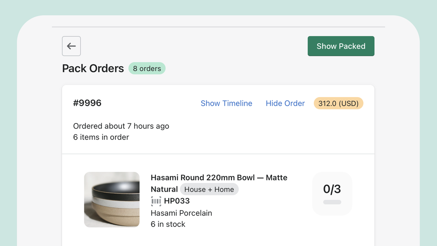Click the Show Packed button
The width and height of the screenshot is (437, 246).
coord(341,46)
